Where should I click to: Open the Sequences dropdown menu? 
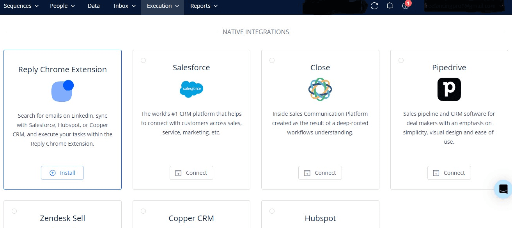(21, 6)
